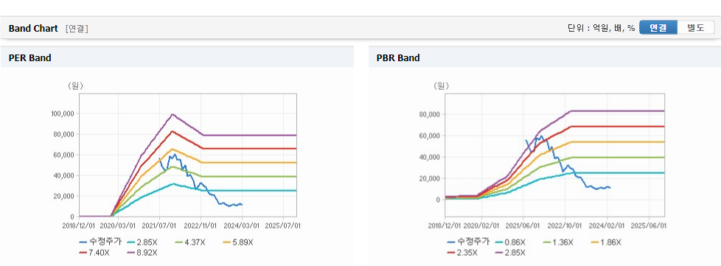
Task: Toggle the 2.85X legend in PER Band chart
Action: 142,242
